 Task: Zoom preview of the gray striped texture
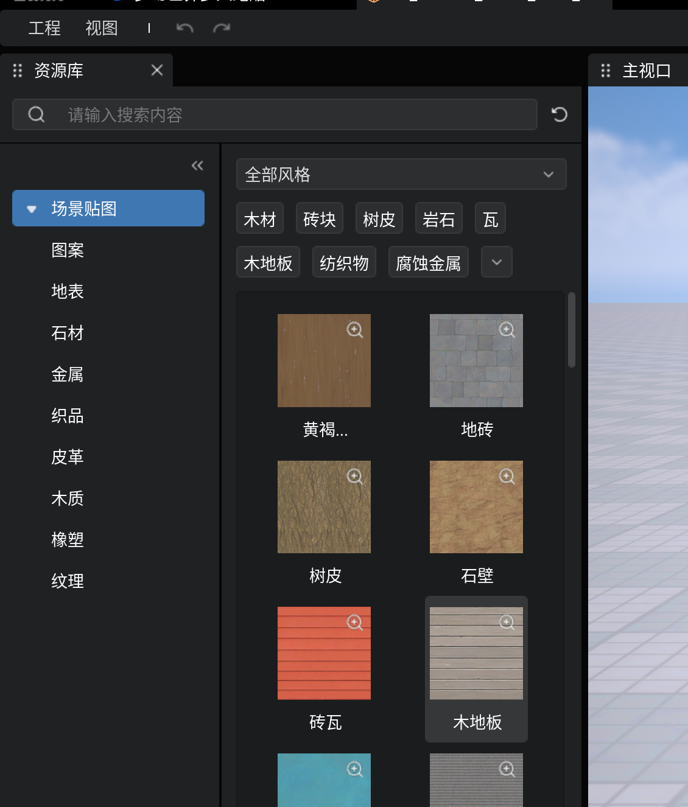coord(507,769)
